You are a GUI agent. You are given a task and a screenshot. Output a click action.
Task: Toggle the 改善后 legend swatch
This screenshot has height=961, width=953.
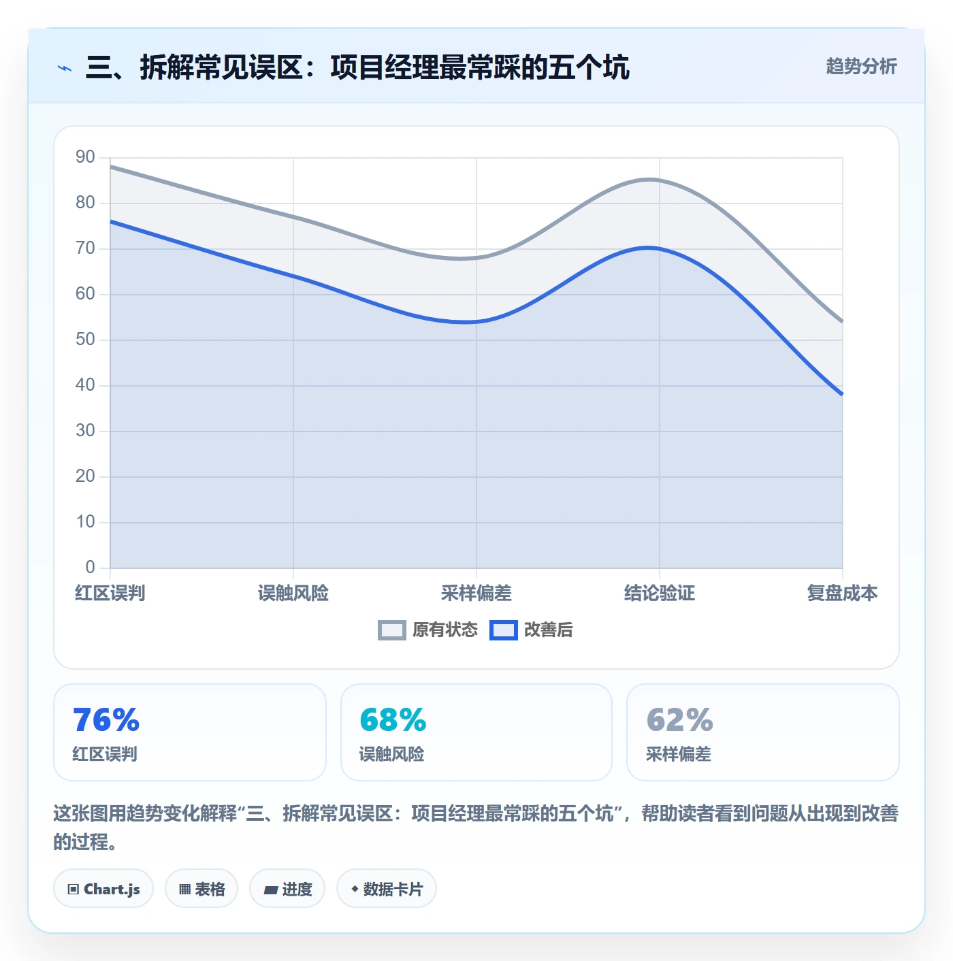[x=504, y=630]
